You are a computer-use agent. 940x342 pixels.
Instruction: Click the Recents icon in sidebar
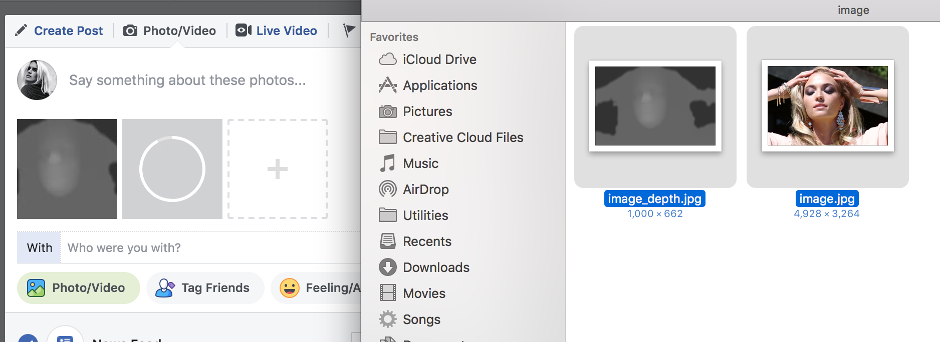(x=388, y=241)
